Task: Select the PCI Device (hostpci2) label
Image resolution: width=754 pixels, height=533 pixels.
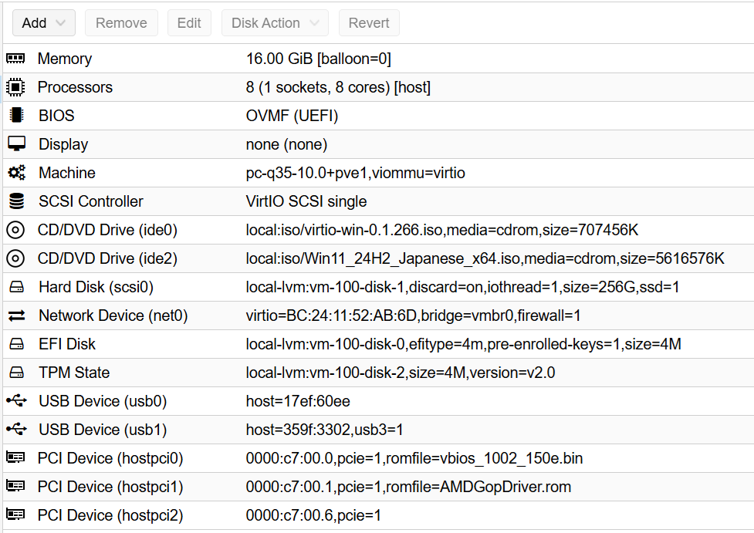Action: [110, 515]
